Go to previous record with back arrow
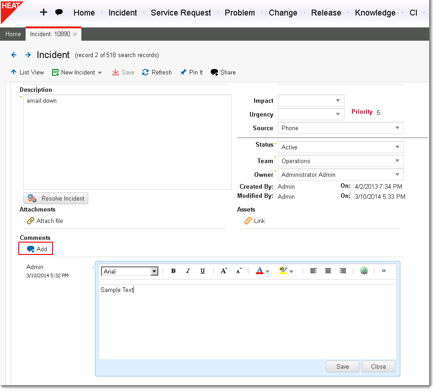This screenshot has height=392, width=436. (x=14, y=55)
